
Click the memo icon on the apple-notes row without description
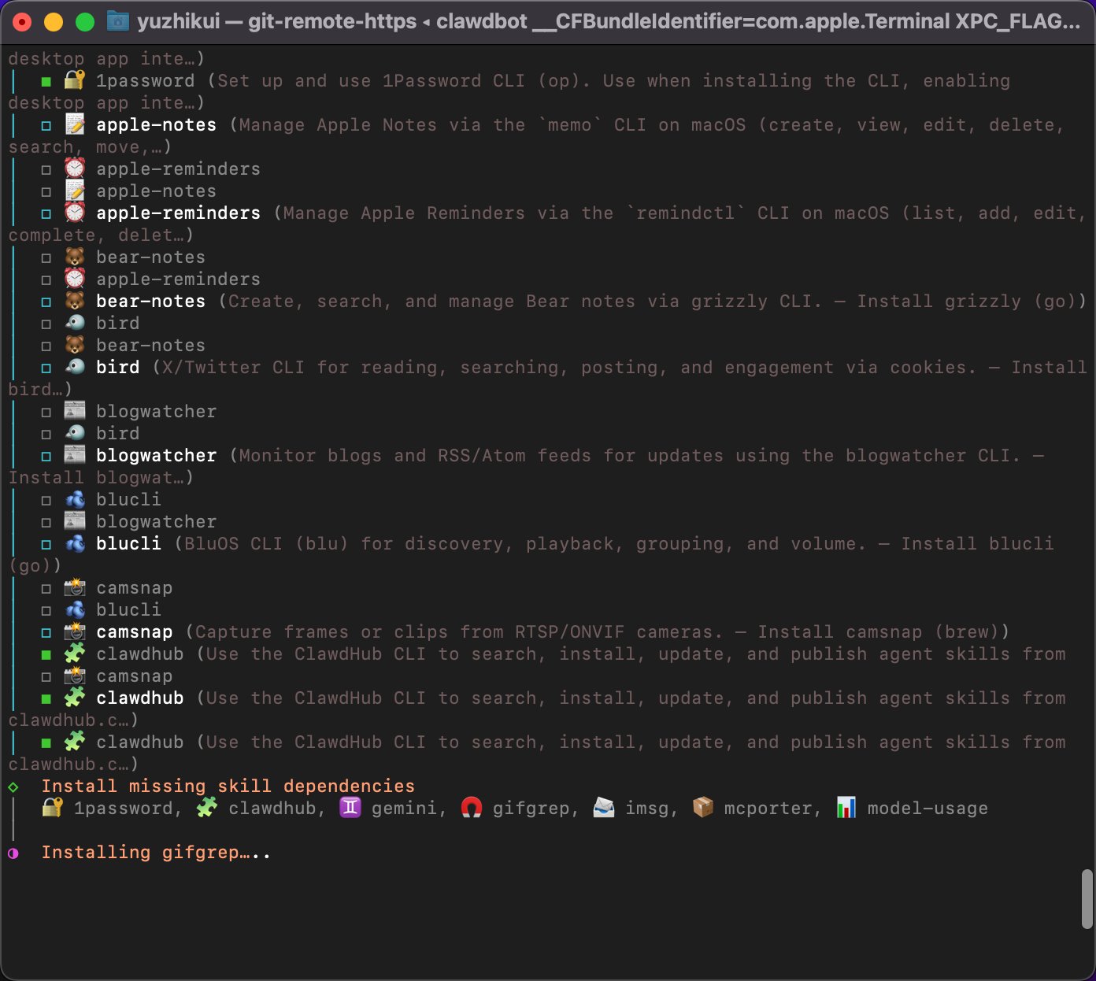tap(75, 191)
